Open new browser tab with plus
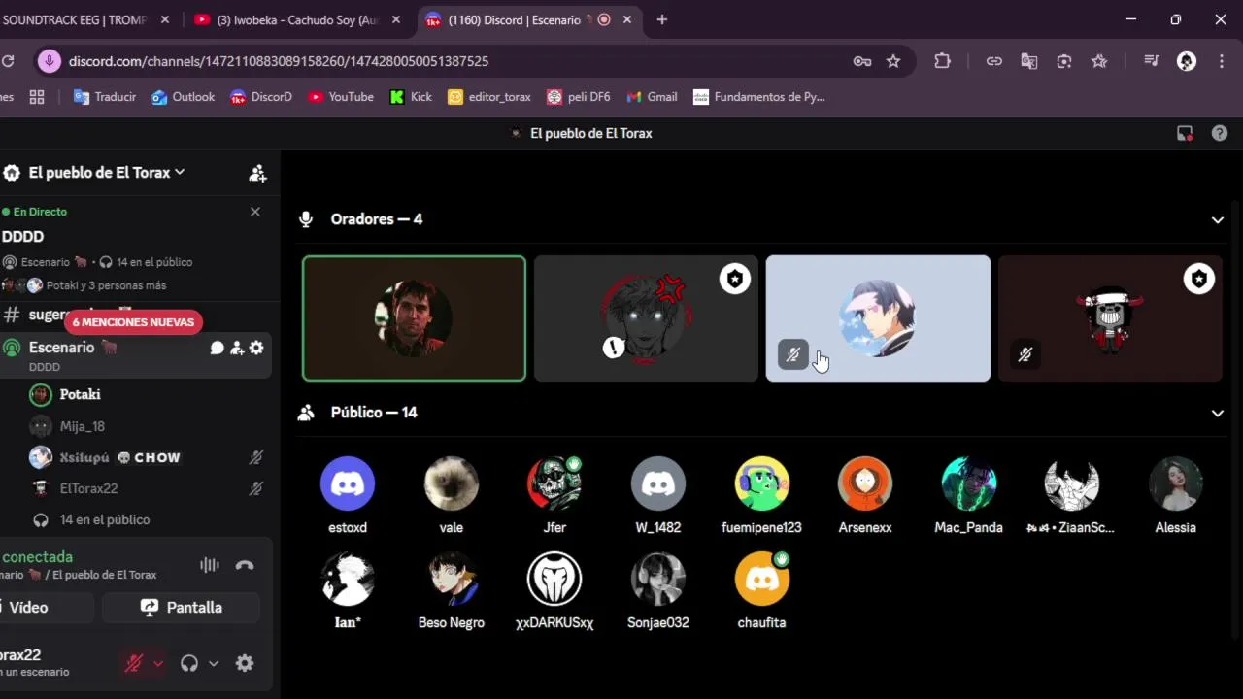Image resolution: width=1243 pixels, height=699 pixels. pos(662,19)
